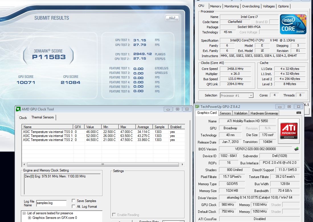Collapse the List of sensors tested for presence
The height and width of the screenshot is (222, 313).
pos(24,213)
